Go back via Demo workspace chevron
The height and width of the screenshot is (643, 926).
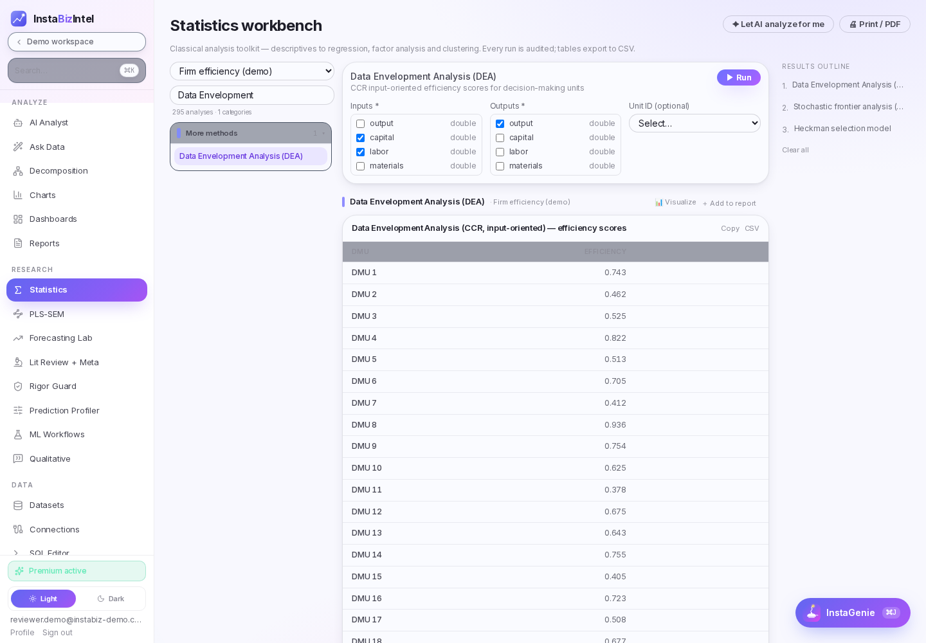click(x=19, y=42)
